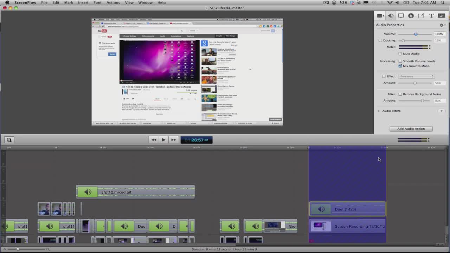Screen dimensions: 450x253
Task: Open the File menu
Action: pyautogui.click(x=44, y=2)
